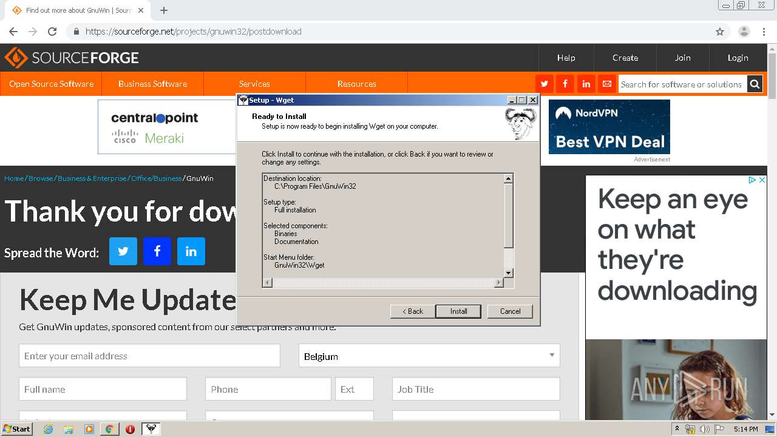This screenshot has height=437, width=777.
Task: Click the Ext field
Action: click(x=355, y=389)
